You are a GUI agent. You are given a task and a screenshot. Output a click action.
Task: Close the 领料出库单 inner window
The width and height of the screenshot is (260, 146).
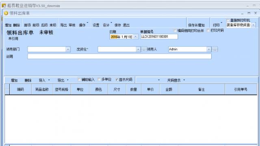[x=256, y=13]
